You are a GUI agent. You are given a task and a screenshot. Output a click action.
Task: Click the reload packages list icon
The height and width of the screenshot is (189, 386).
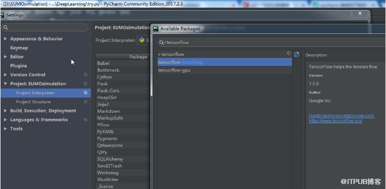click(296, 54)
